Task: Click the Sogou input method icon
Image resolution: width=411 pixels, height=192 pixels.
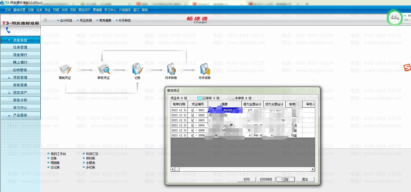Action: [x=407, y=67]
